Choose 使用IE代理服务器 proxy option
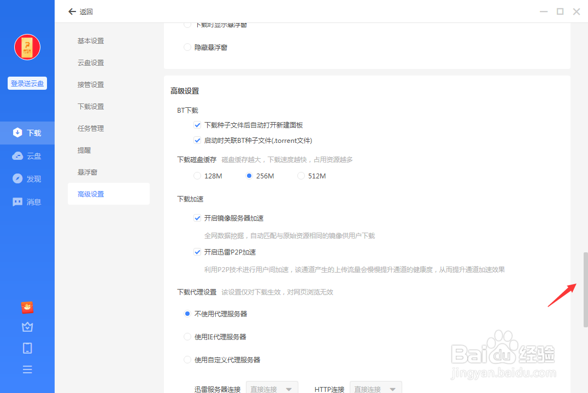The width and height of the screenshot is (588, 393). [x=187, y=337]
